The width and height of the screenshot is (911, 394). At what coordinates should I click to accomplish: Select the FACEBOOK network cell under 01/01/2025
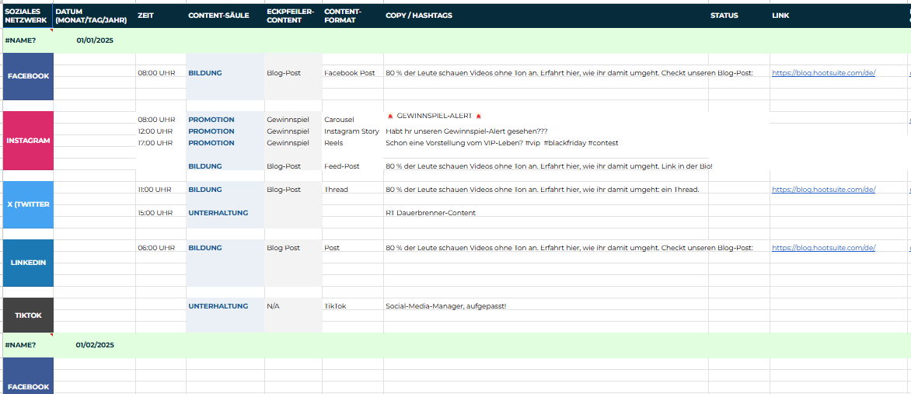[x=28, y=76]
